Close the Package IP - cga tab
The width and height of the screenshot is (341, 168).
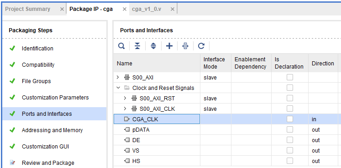[x=125, y=9]
